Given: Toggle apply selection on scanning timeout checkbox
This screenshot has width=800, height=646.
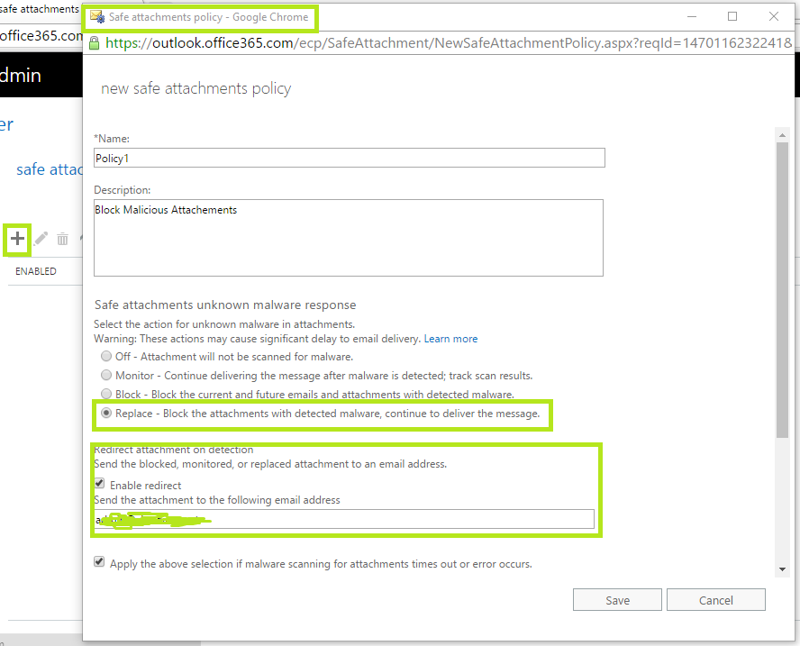Looking at the screenshot, I should click(x=99, y=562).
